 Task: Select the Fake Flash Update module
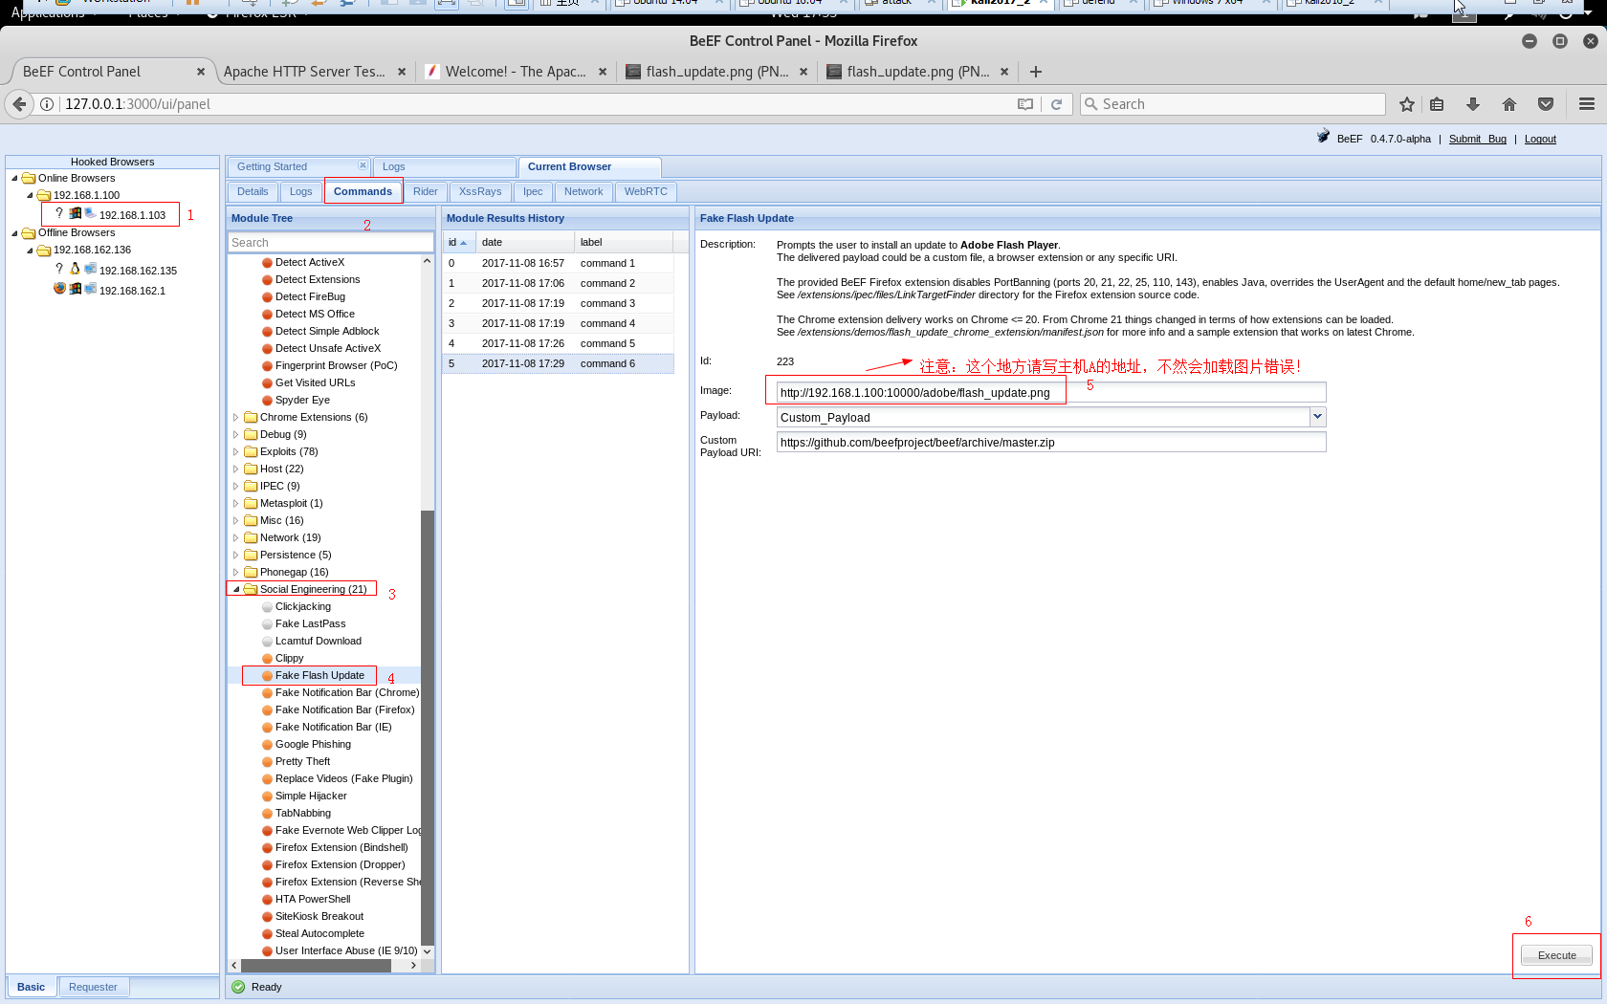click(x=319, y=675)
